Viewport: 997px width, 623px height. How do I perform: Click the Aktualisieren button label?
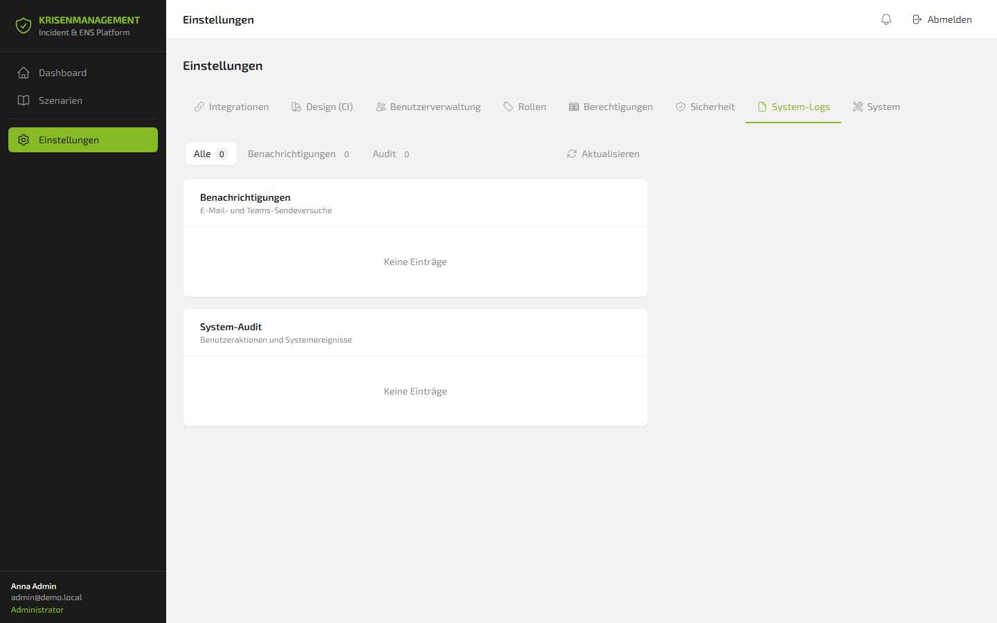[x=611, y=154]
